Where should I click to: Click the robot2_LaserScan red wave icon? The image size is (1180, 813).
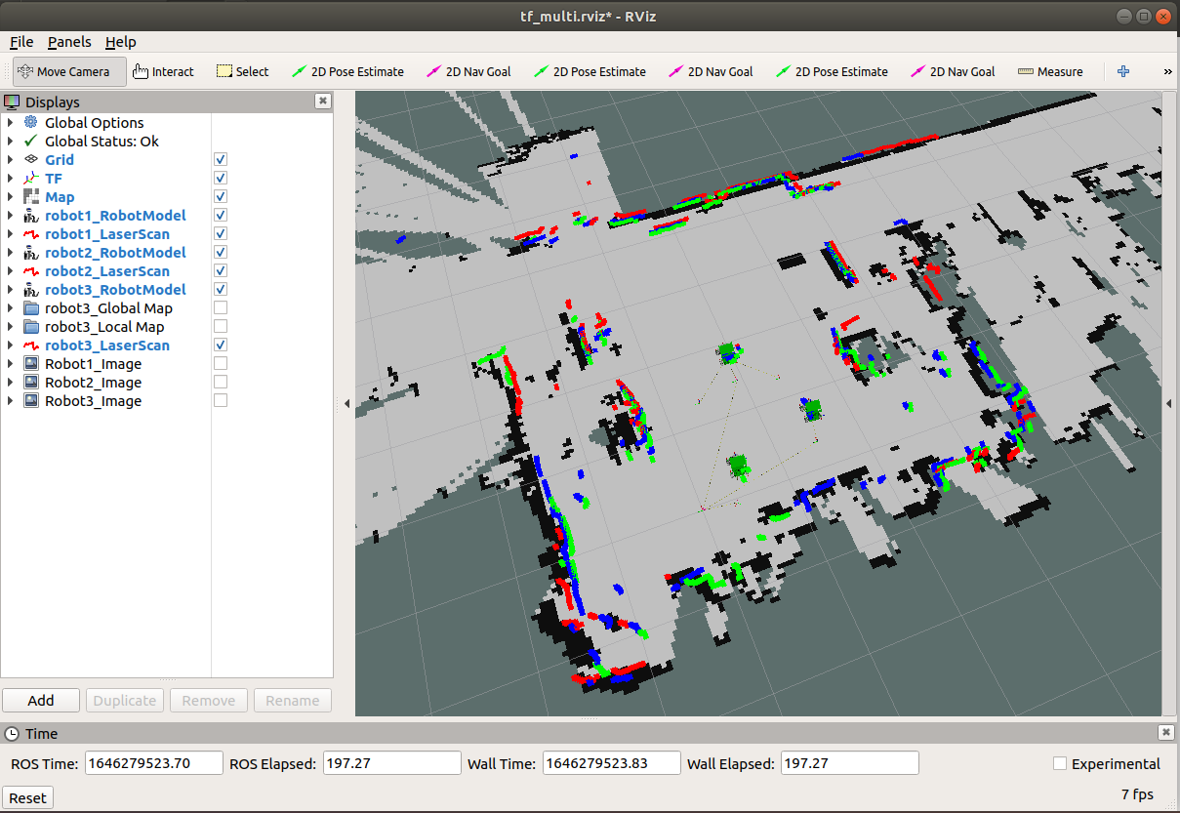coord(30,270)
